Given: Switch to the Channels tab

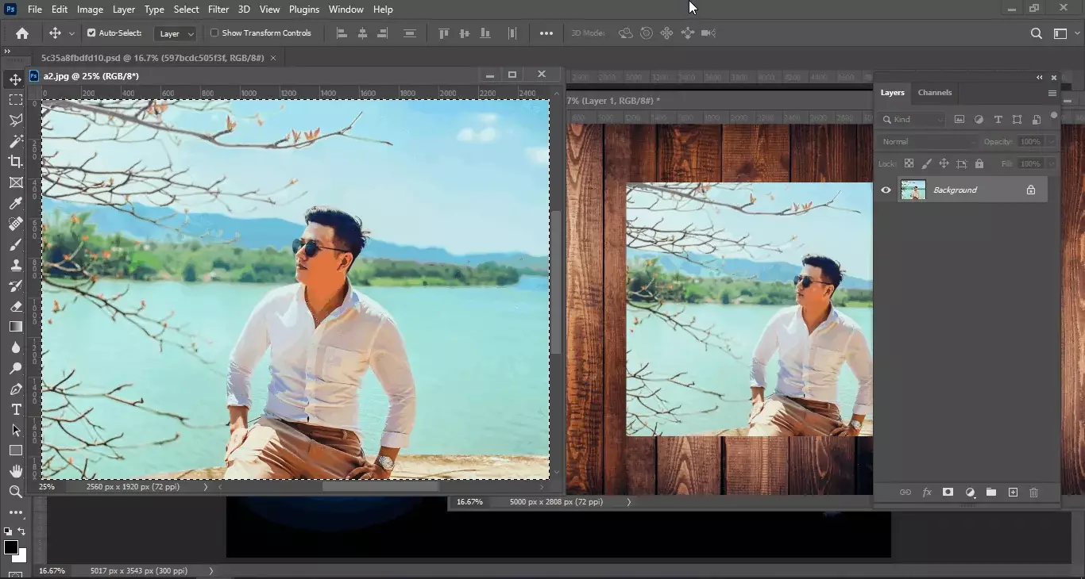Looking at the screenshot, I should point(934,93).
